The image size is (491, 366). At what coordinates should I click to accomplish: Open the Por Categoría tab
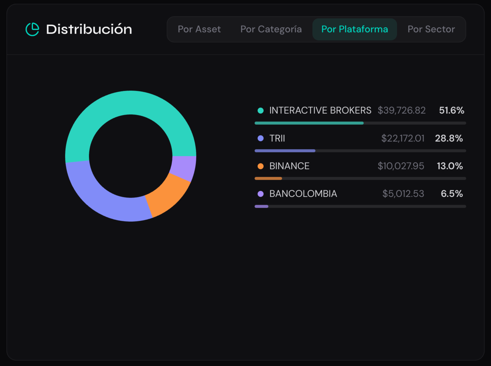pos(271,29)
